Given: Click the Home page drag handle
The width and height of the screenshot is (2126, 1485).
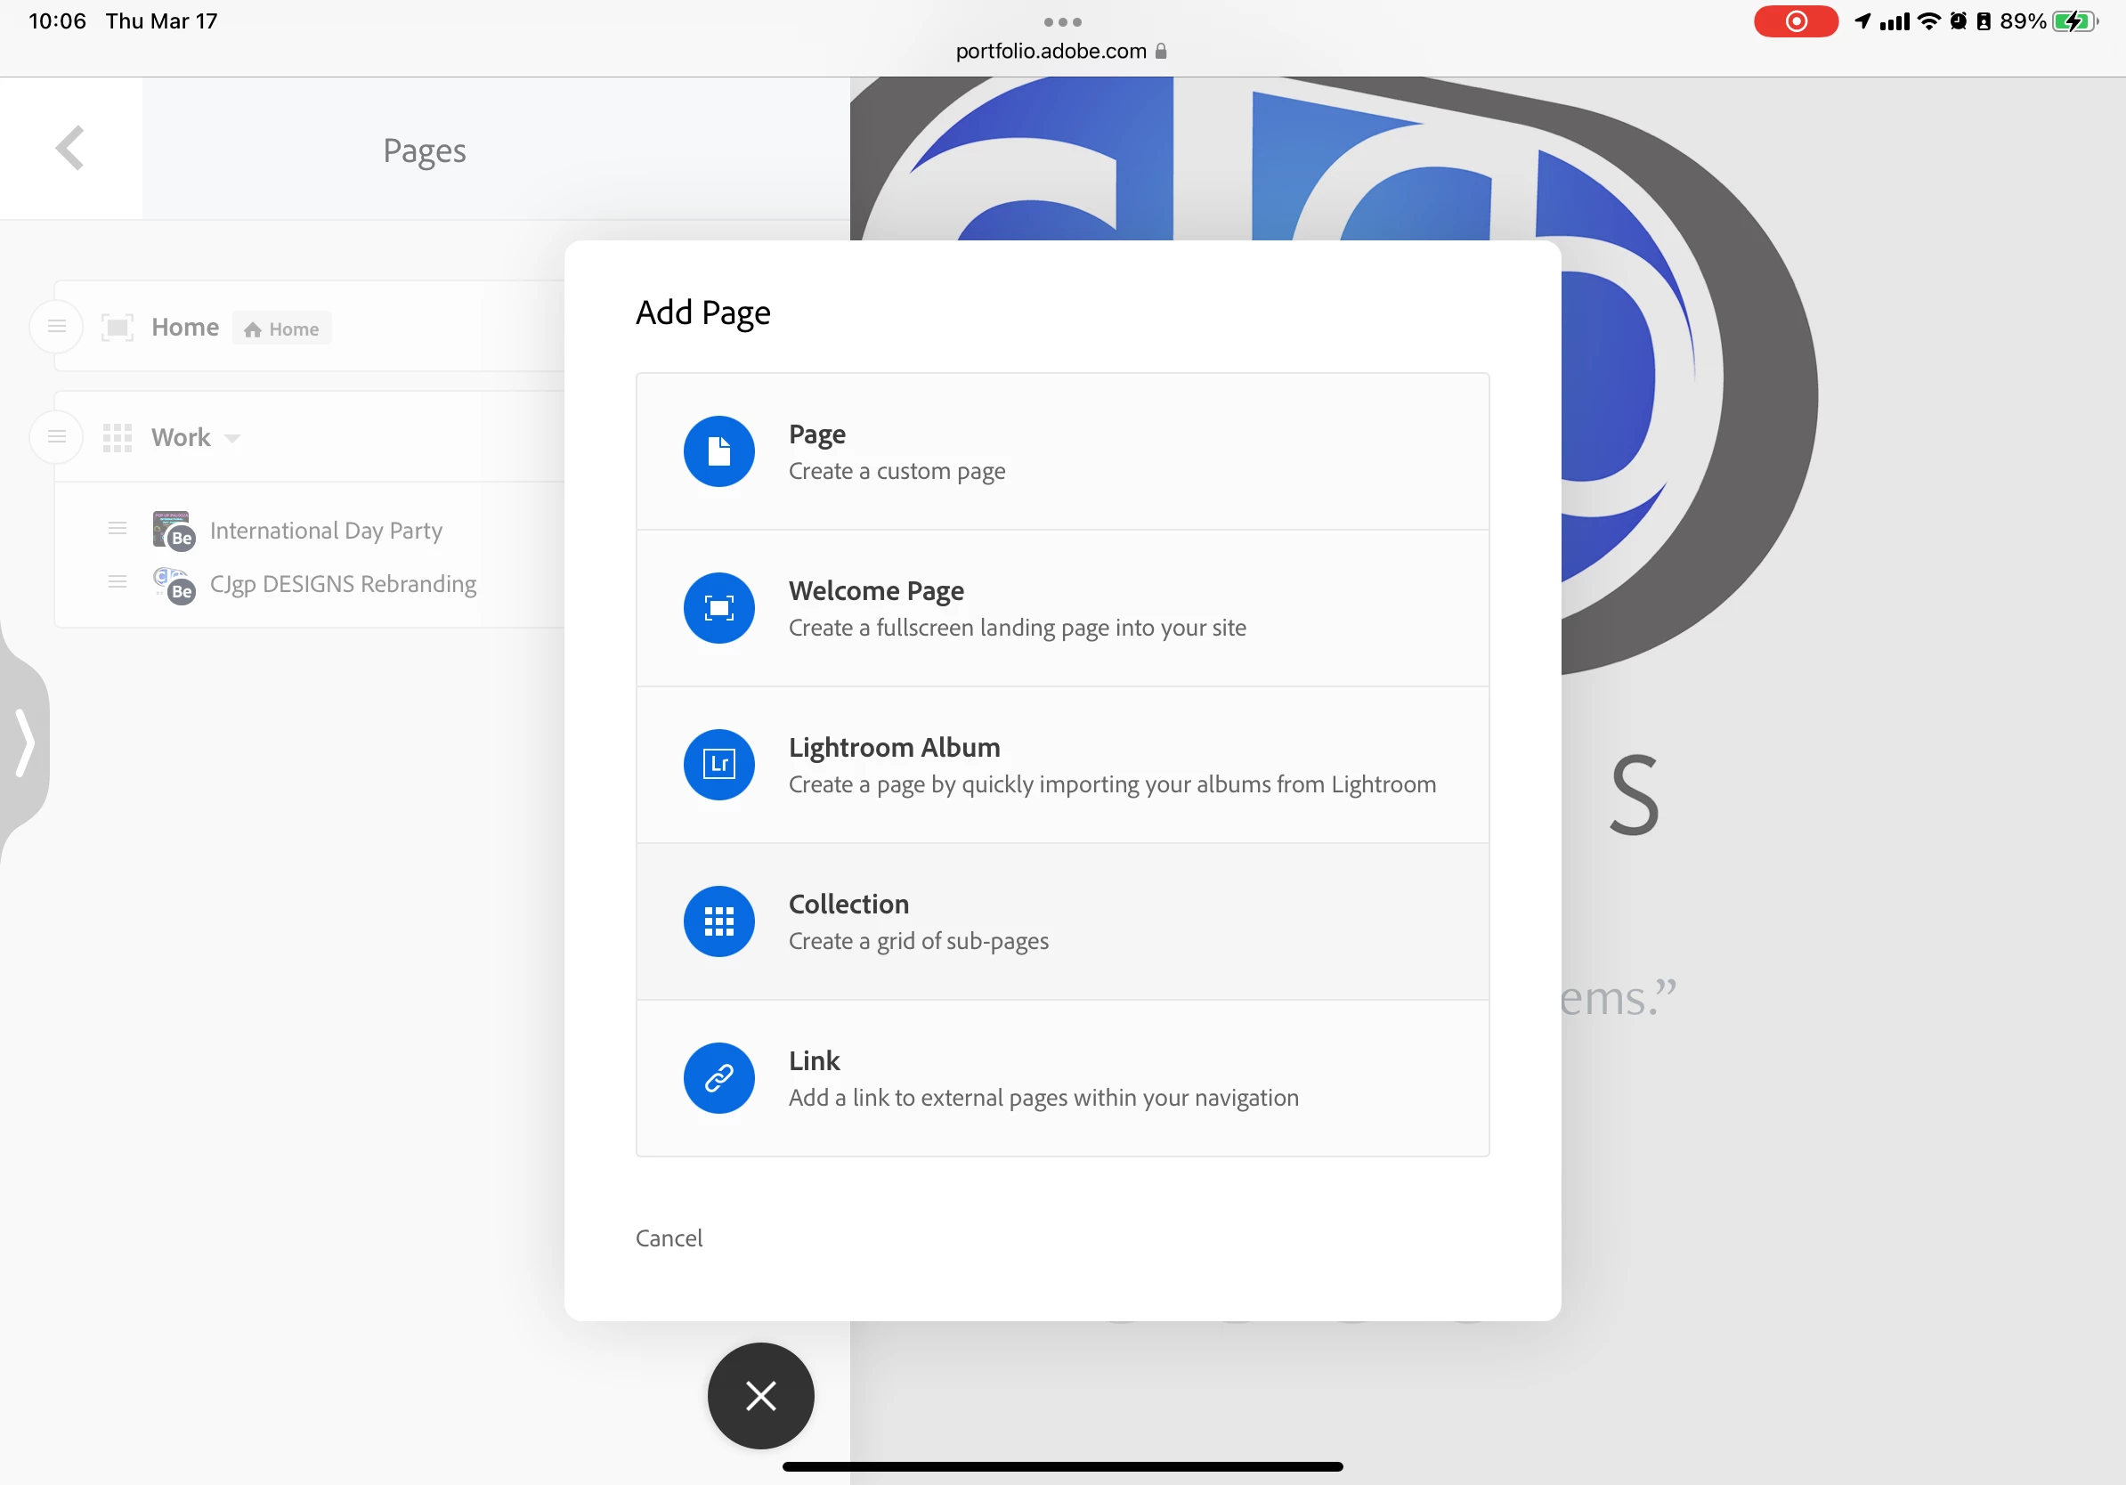Looking at the screenshot, I should tap(56, 326).
